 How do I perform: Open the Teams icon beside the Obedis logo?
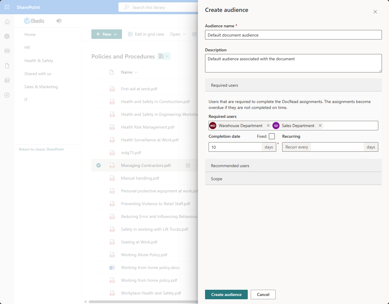click(59, 21)
